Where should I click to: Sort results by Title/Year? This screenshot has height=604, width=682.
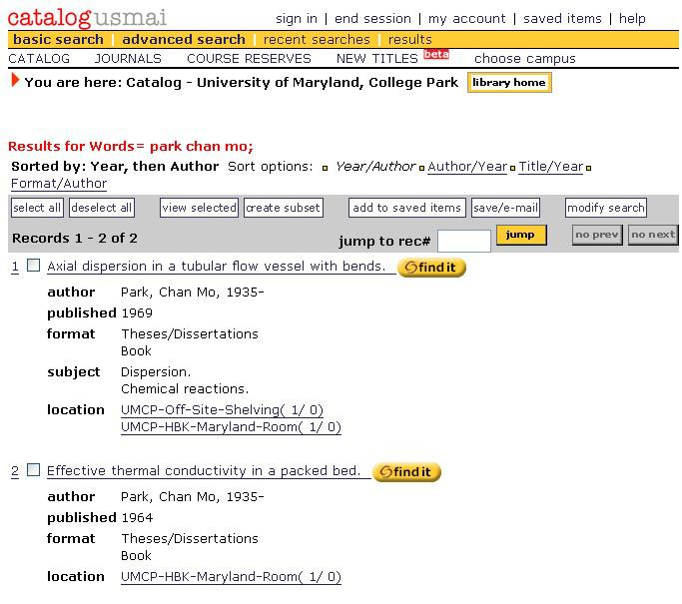pyautogui.click(x=550, y=167)
